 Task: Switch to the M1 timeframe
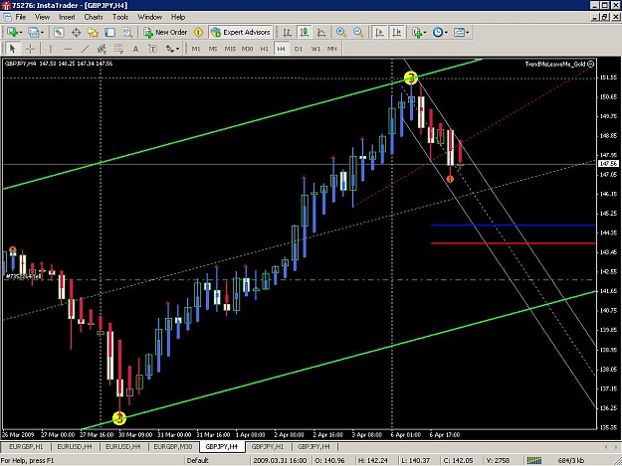(x=196, y=49)
